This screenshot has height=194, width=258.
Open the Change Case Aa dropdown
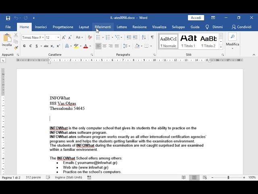[x=79, y=38]
